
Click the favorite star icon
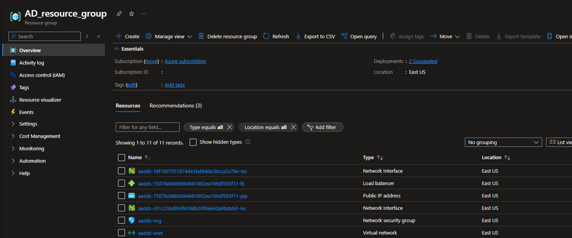tap(132, 14)
